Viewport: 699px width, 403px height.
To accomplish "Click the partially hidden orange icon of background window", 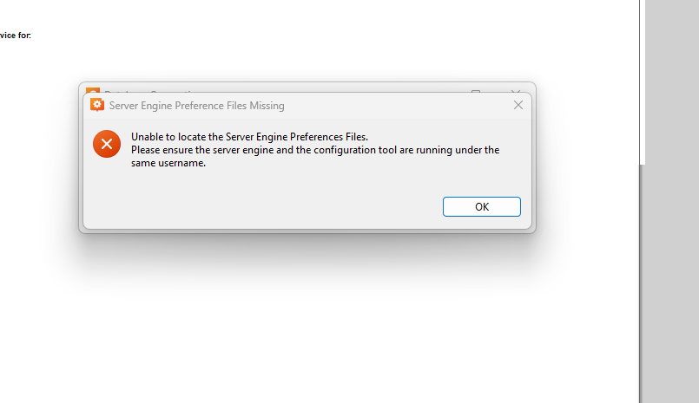I will click(92, 90).
